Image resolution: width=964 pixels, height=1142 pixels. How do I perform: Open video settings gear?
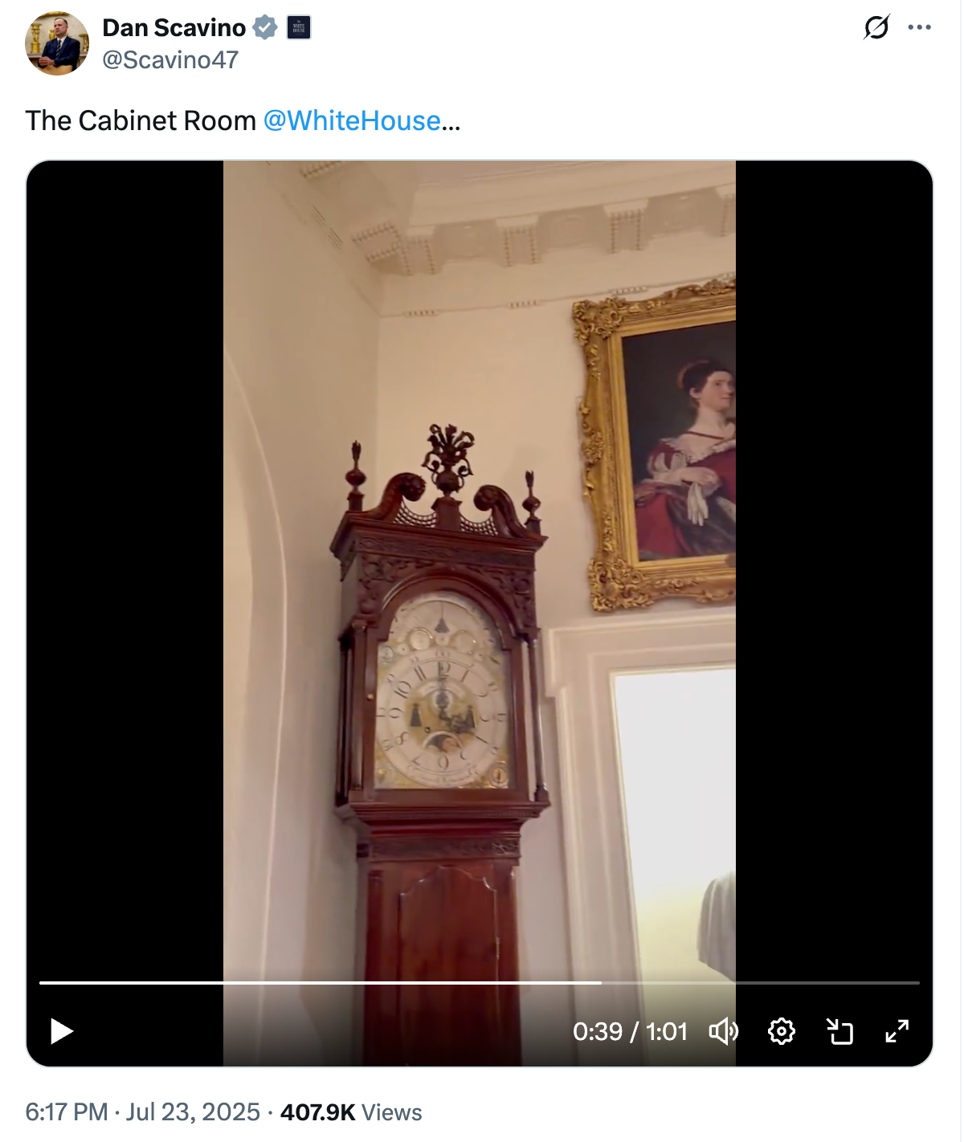[782, 1031]
